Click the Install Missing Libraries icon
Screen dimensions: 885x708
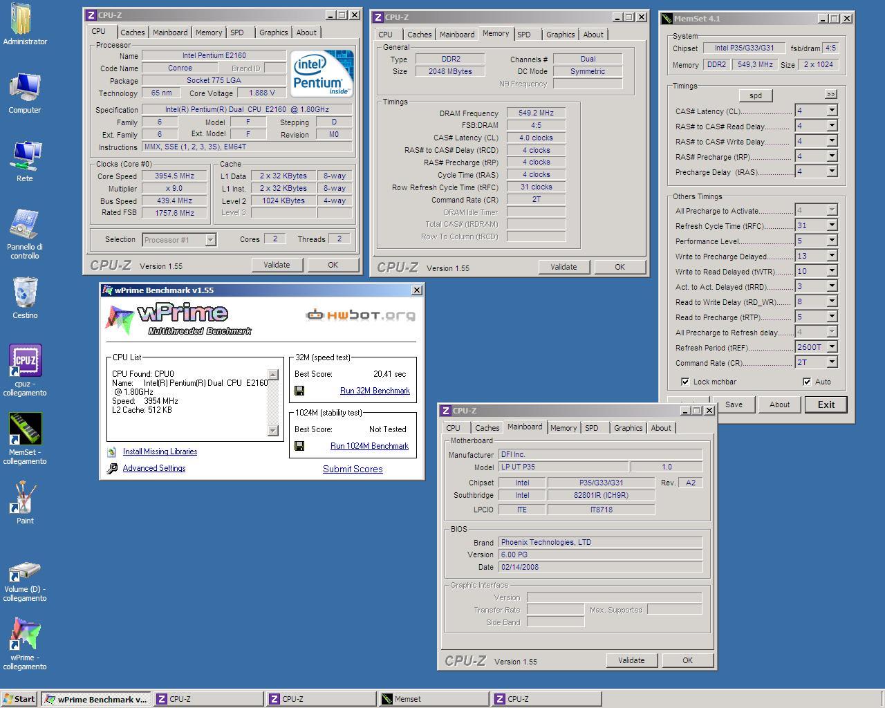(112, 452)
